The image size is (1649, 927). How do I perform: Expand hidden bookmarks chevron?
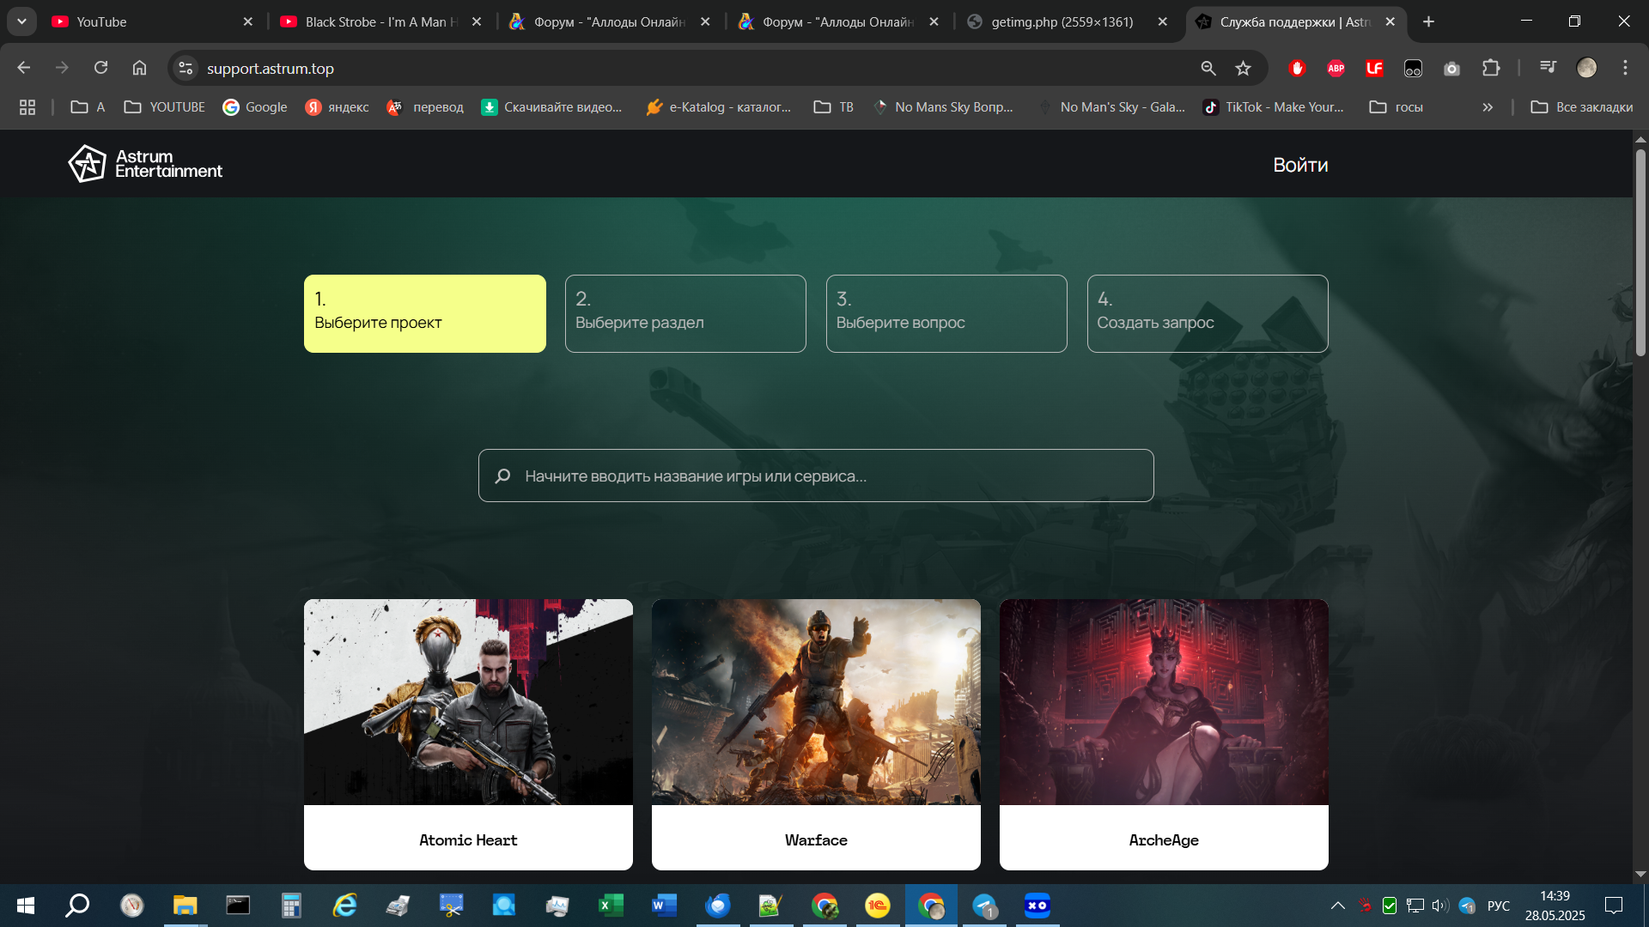click(1488, 107)
